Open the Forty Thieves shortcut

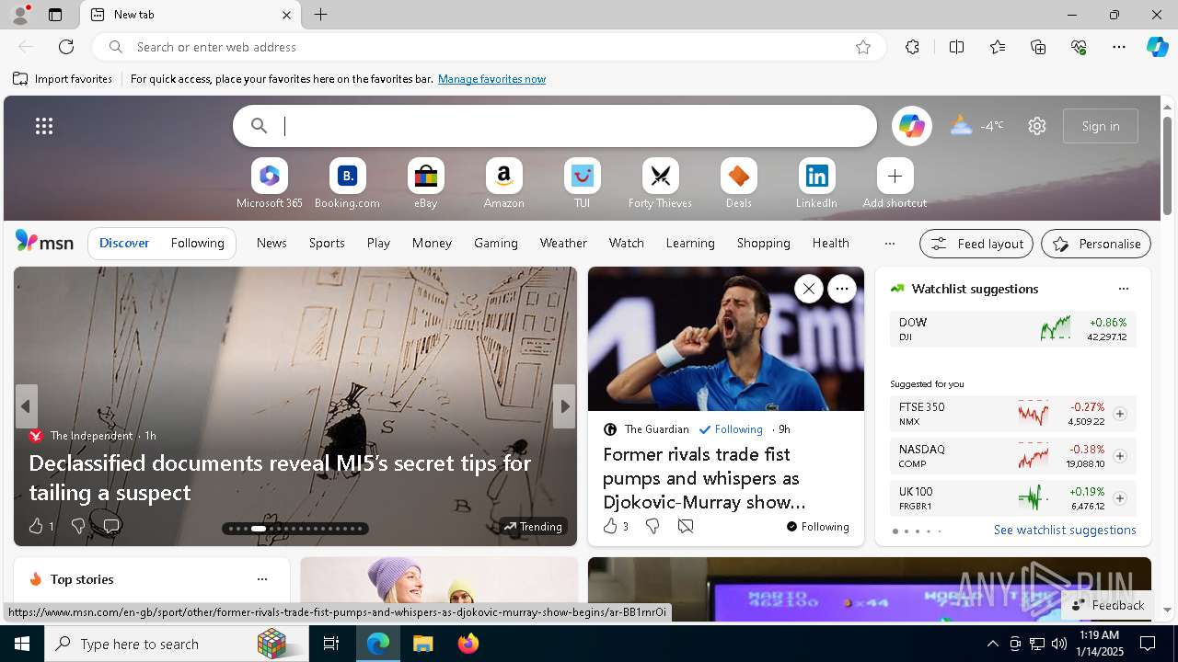(660, 183)
